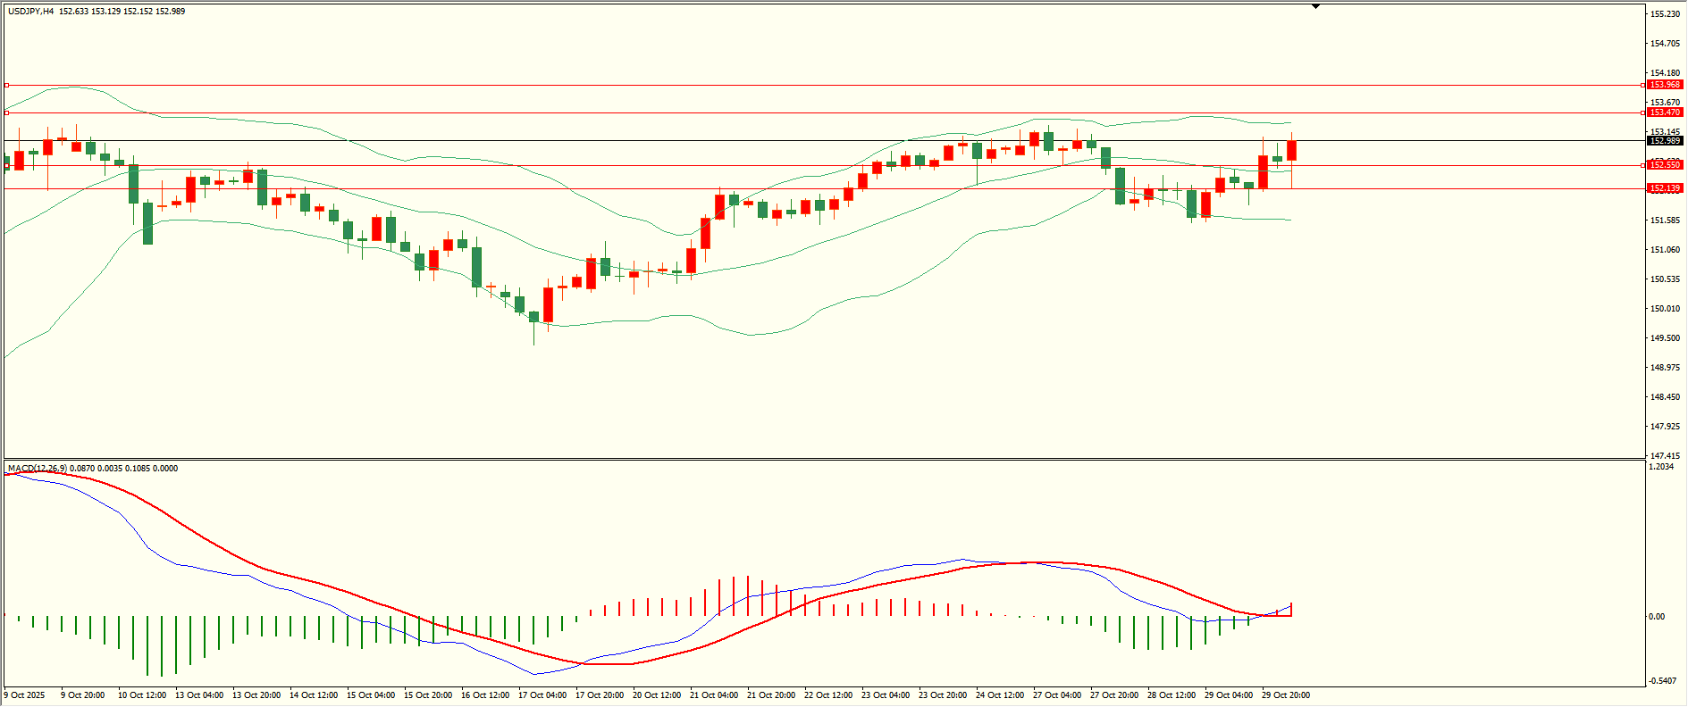Click the left anchor square of the 152.550 line
This screenshot has height=707, width=1688.
click(6, 165)
